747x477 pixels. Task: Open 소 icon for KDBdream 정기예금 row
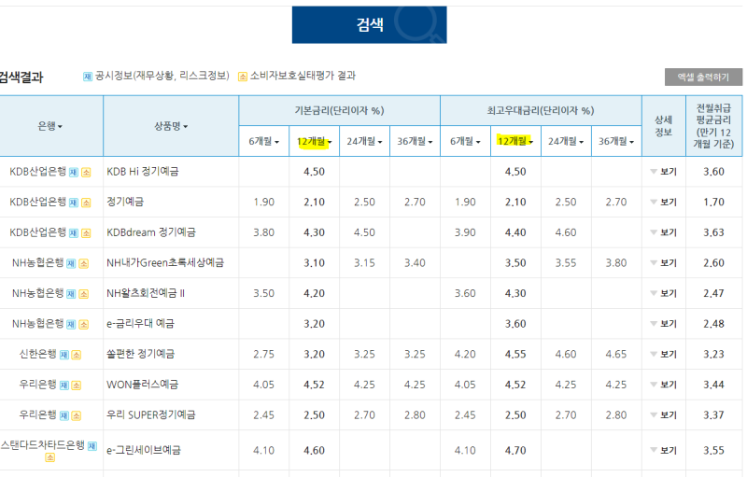(x=86, y=233)
